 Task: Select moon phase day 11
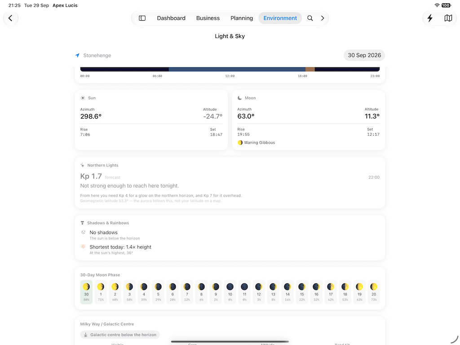click(244, 292)
